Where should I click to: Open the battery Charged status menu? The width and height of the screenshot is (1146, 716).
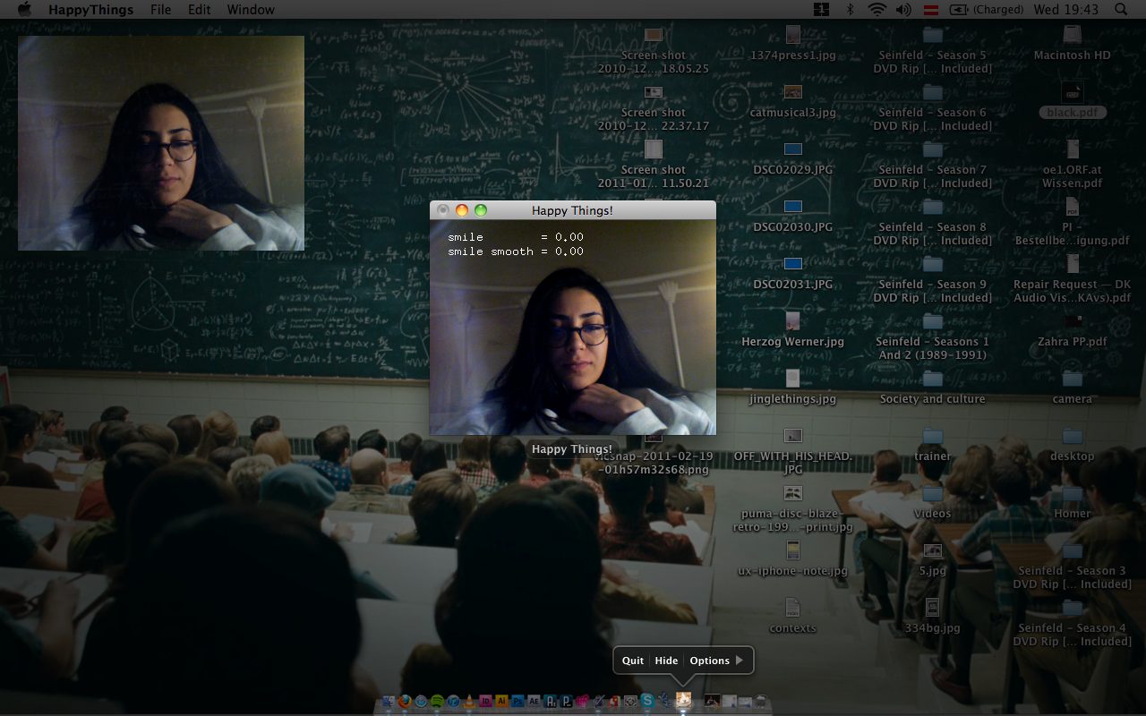point(986,10)
